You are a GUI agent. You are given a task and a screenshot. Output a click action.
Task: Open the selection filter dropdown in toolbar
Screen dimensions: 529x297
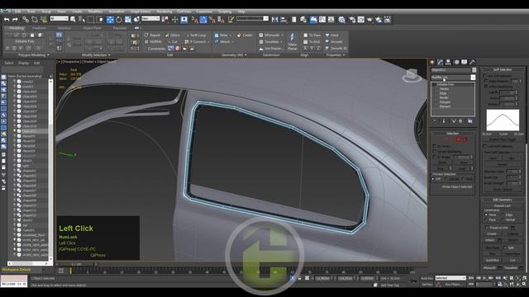[60, 18]
